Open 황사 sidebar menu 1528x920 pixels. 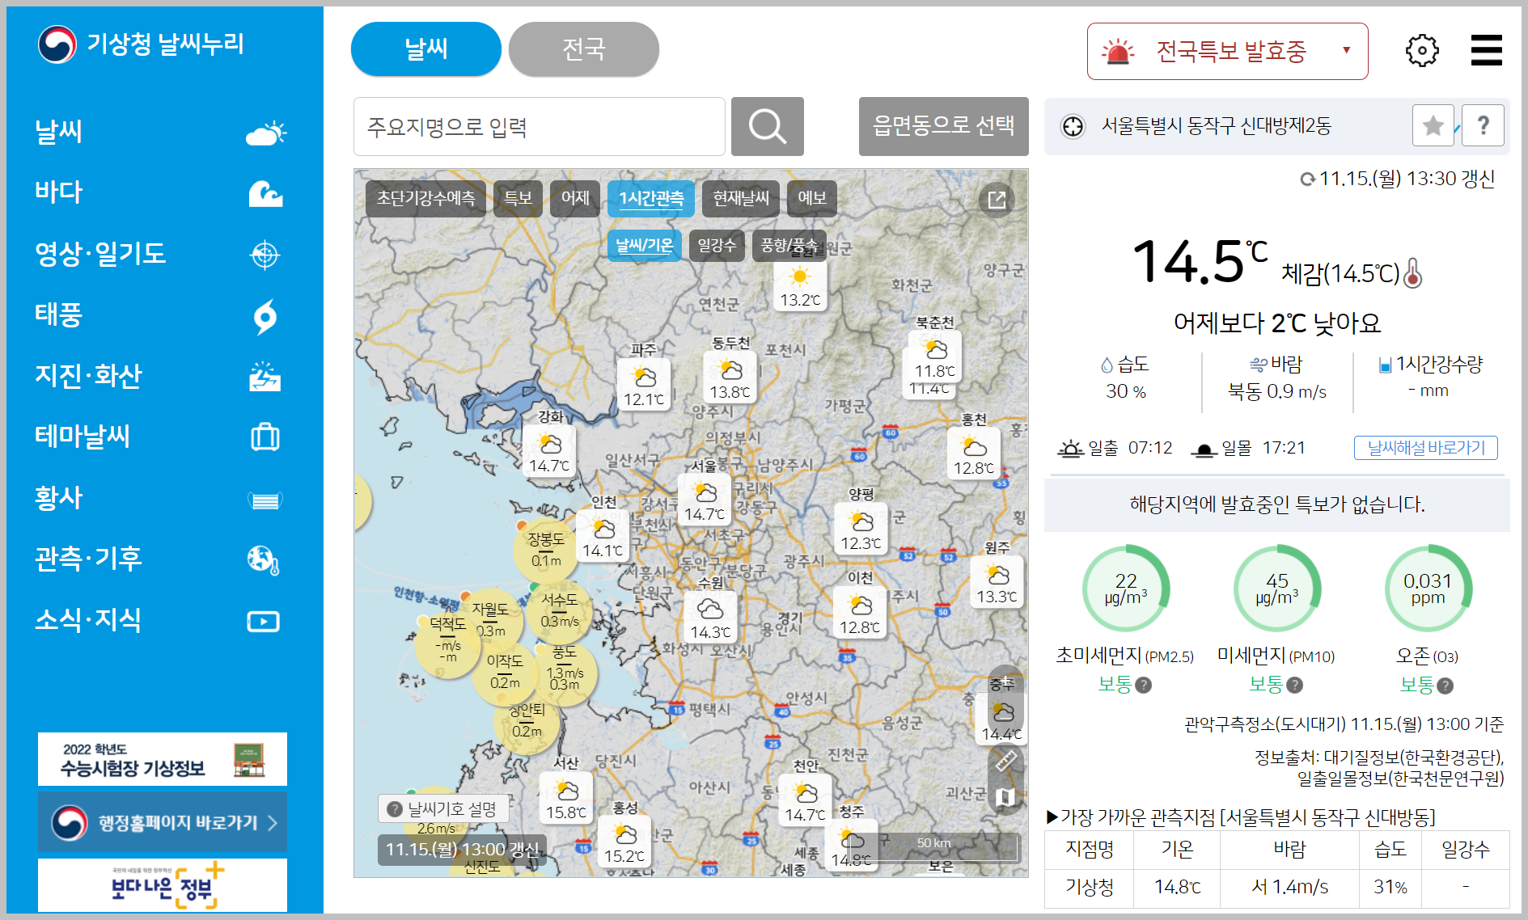[162, 498]
